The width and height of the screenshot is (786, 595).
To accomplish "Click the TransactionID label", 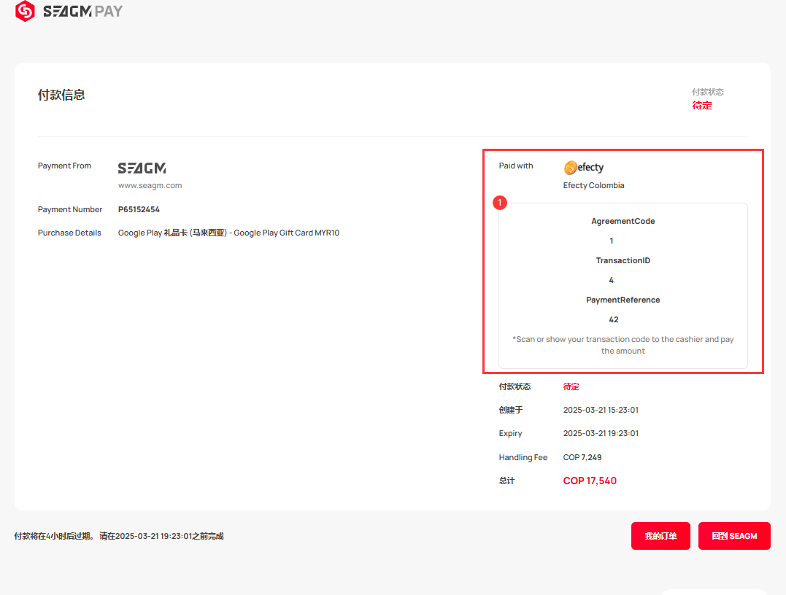I will click(x=623, y=260).
